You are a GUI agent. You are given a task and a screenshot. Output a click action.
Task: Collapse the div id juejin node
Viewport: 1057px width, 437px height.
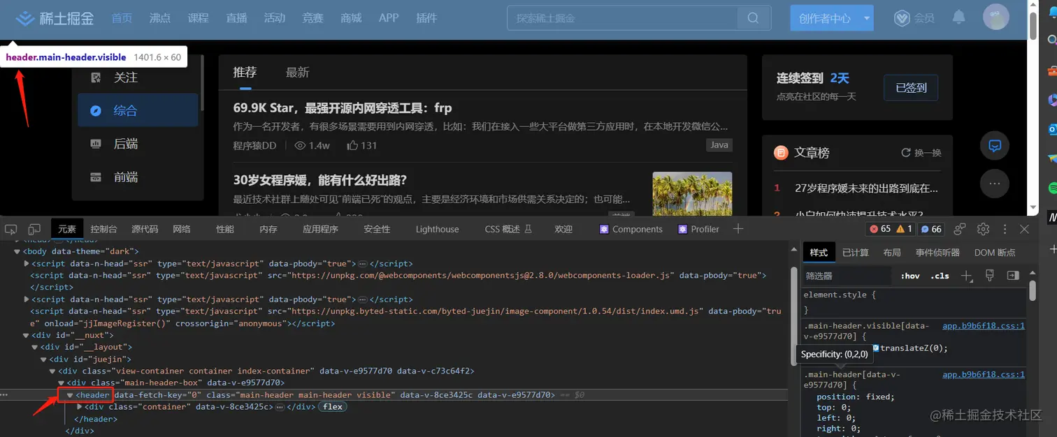click(x=44, y=359)
